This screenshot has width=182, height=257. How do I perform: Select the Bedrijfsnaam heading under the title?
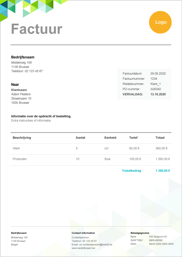23,57
